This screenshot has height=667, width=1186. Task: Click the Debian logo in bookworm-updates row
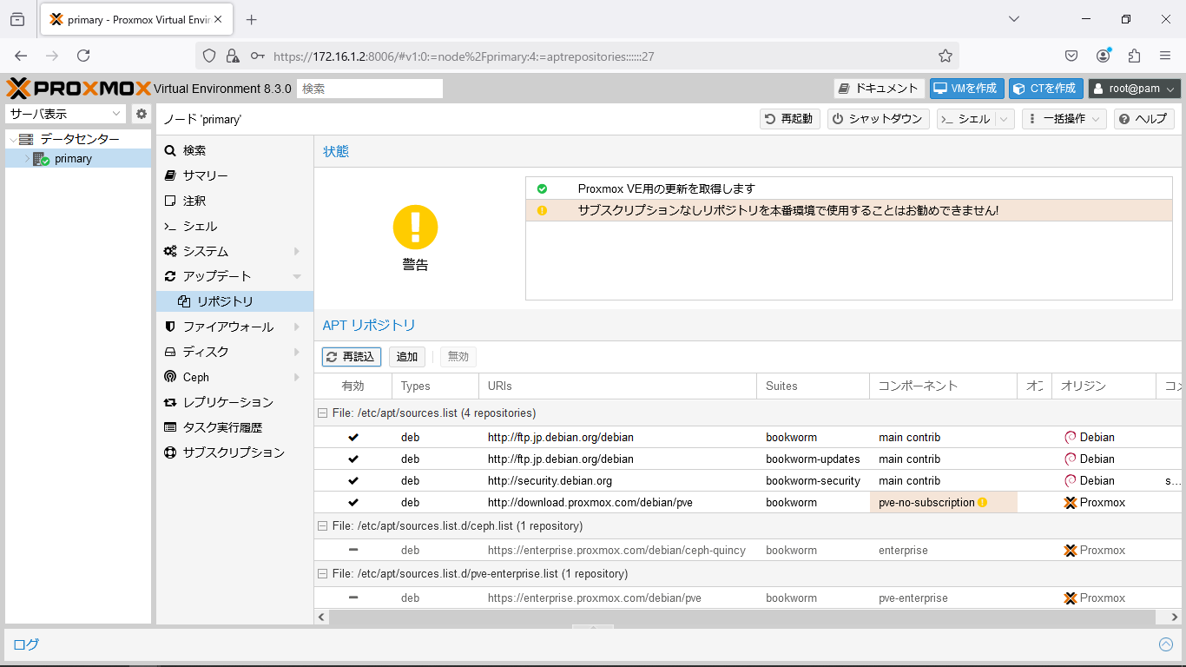coord(1071,459)
